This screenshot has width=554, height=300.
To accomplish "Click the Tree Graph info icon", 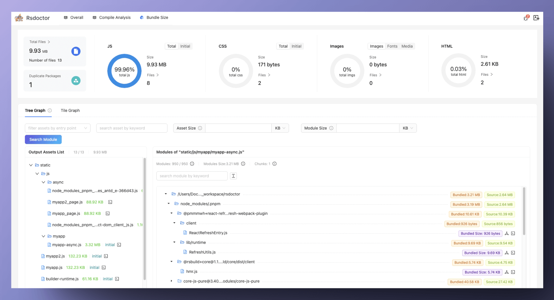I will click(x=50, y=111).
